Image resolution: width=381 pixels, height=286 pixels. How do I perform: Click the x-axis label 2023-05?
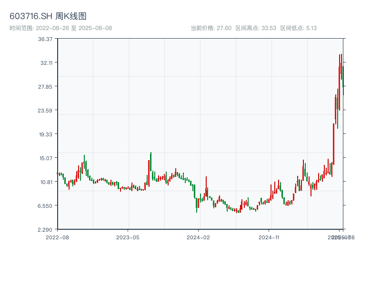pos(128,237)
